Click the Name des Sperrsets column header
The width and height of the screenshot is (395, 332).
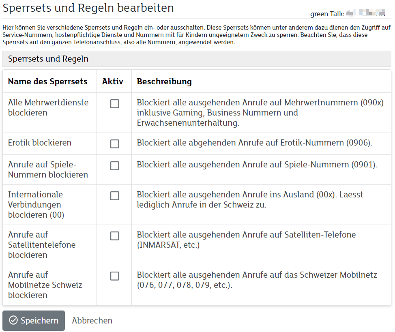point(47,81)
